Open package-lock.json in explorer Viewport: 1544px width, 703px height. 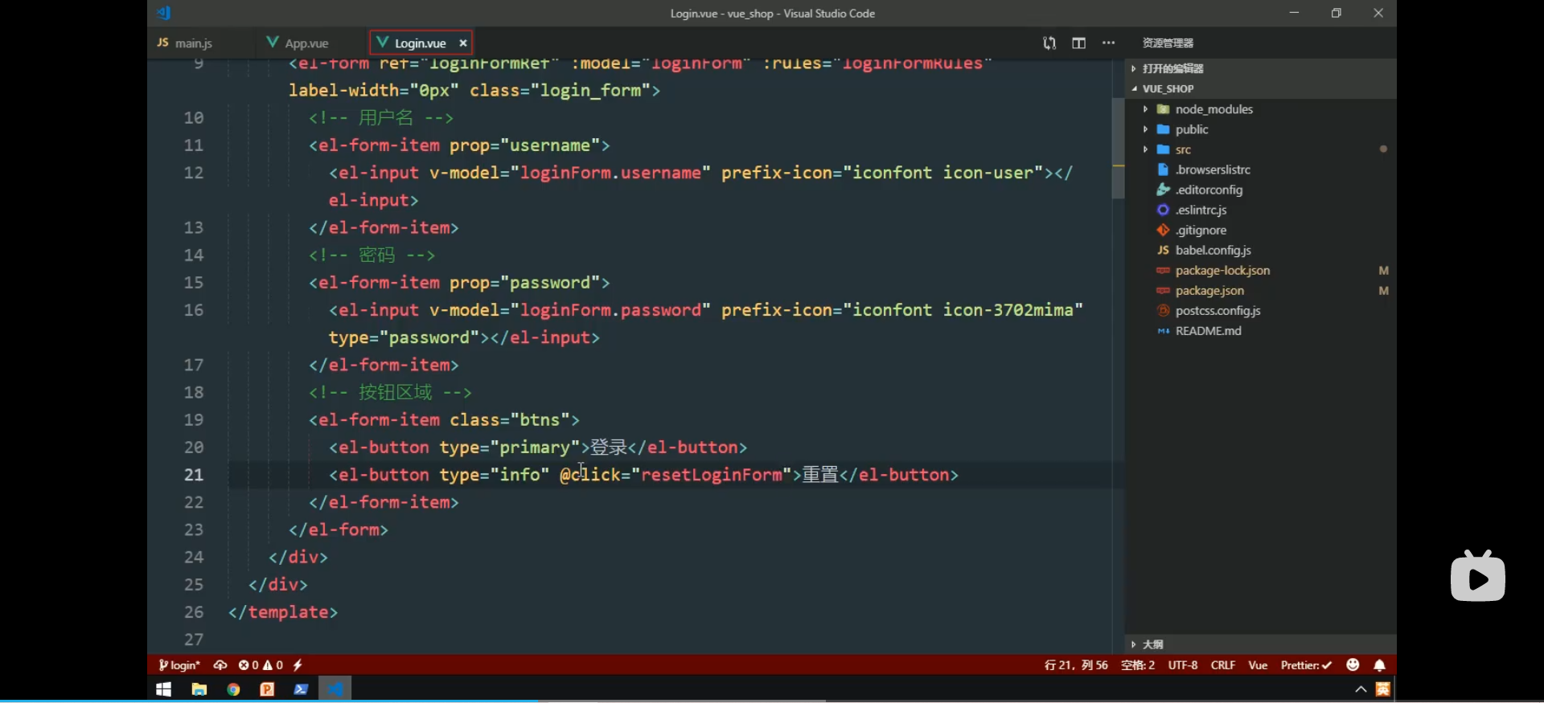(1222, 270)
